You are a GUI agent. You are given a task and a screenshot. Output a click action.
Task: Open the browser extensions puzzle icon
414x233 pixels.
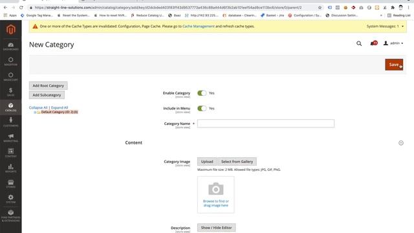[393, 7]
